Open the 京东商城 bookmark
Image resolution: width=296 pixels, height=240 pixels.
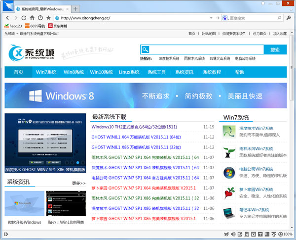click(58, 26)
